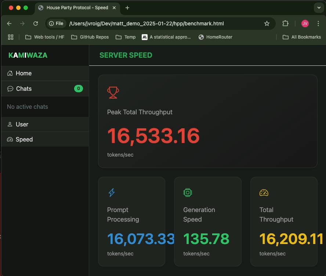Open the HomeRouter bookmark
Viewport: 326px width, 276px height.
215,37
